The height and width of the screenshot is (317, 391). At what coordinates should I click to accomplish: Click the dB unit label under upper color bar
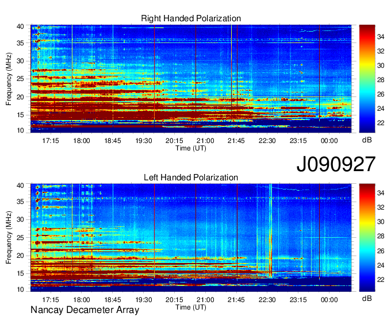(x=367, y=140)
